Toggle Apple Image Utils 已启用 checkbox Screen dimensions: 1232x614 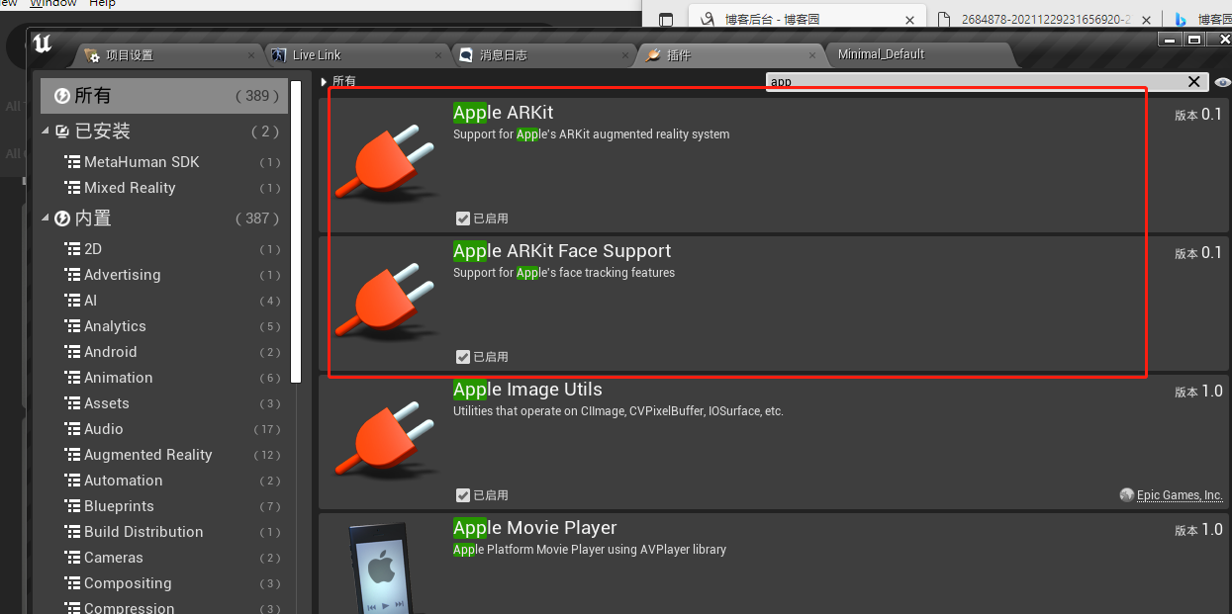[463, 495]
